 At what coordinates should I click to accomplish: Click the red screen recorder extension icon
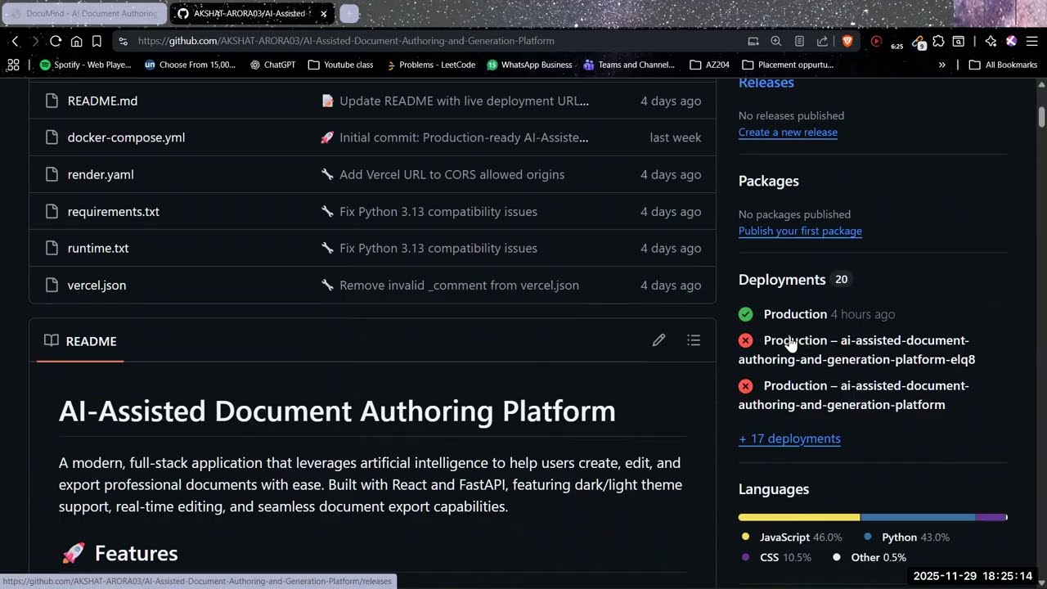click(876, 41)
